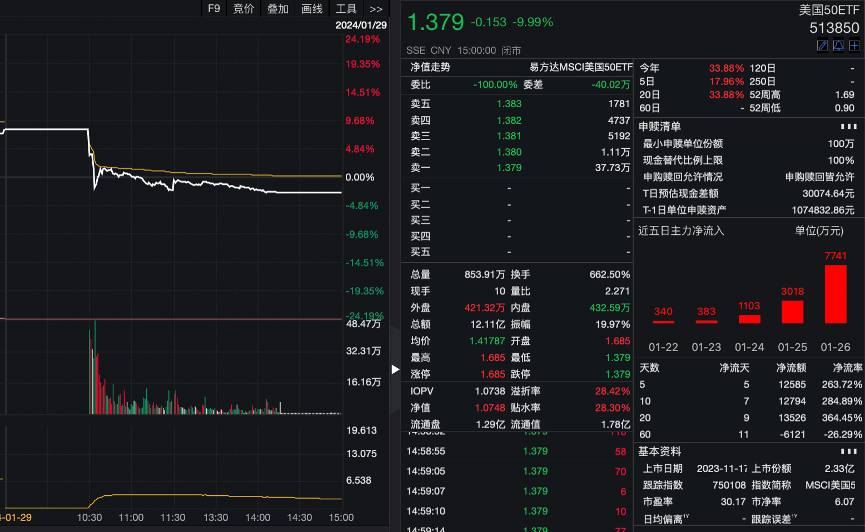Click the pencil edit note icon
The width and height of the screenshot is (865, 532).
pos(822,46)
